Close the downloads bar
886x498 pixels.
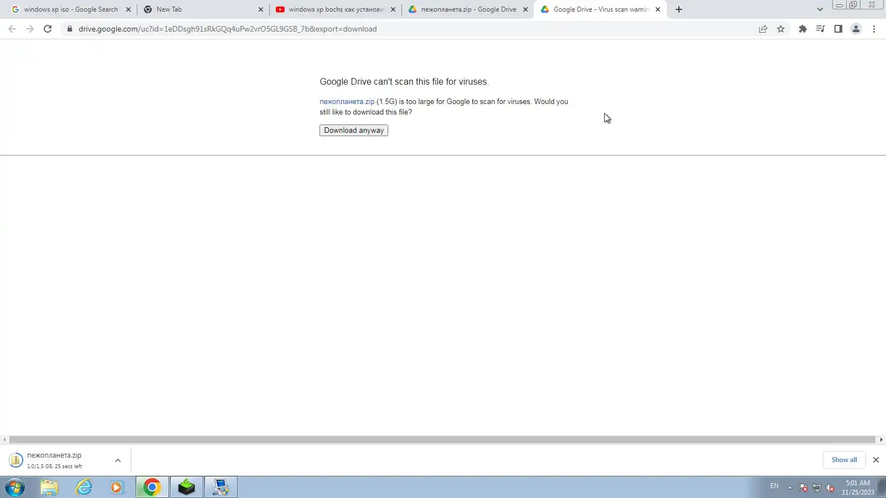(x=876, y=460)
